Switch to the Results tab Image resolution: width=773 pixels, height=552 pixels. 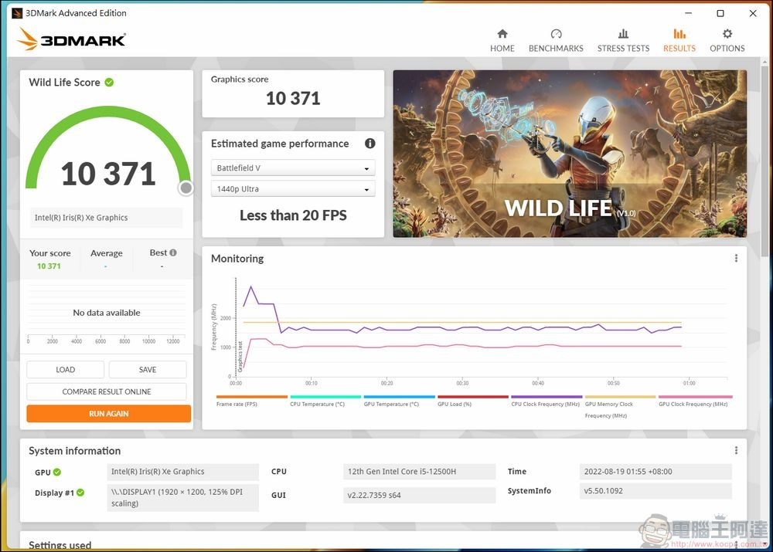pyautogui.click(x=679, y=40)
